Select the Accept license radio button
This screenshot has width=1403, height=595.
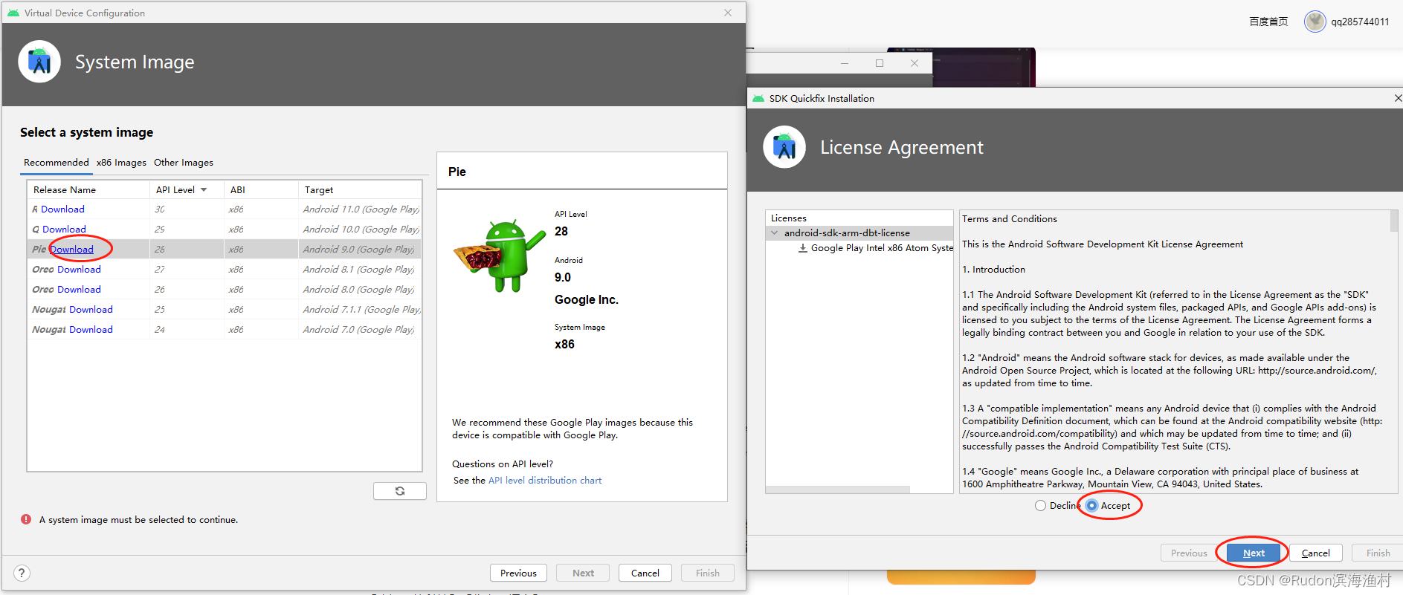(x=1091, y=505)
